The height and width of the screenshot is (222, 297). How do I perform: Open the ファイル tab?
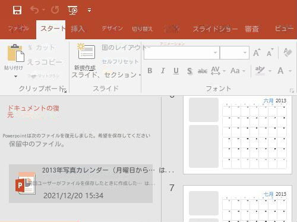coord(18,29)
